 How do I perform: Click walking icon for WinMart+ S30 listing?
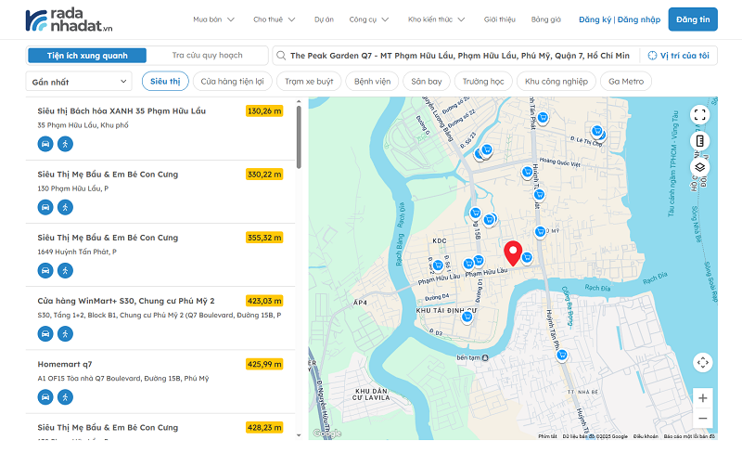(65, 334)
